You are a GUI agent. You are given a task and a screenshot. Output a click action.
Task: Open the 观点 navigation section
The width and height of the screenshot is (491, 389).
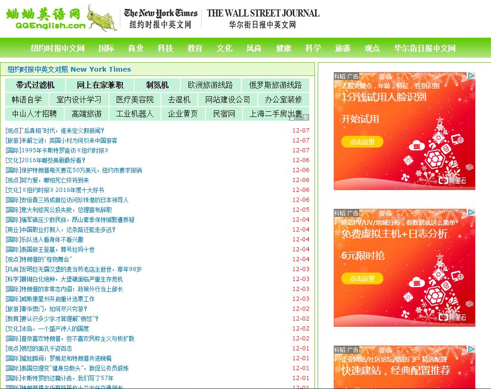pos(372,48)
